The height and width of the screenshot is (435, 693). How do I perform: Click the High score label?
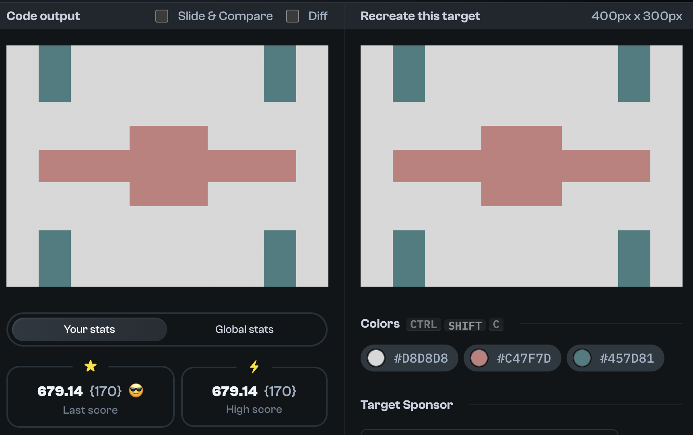point(254,409)
